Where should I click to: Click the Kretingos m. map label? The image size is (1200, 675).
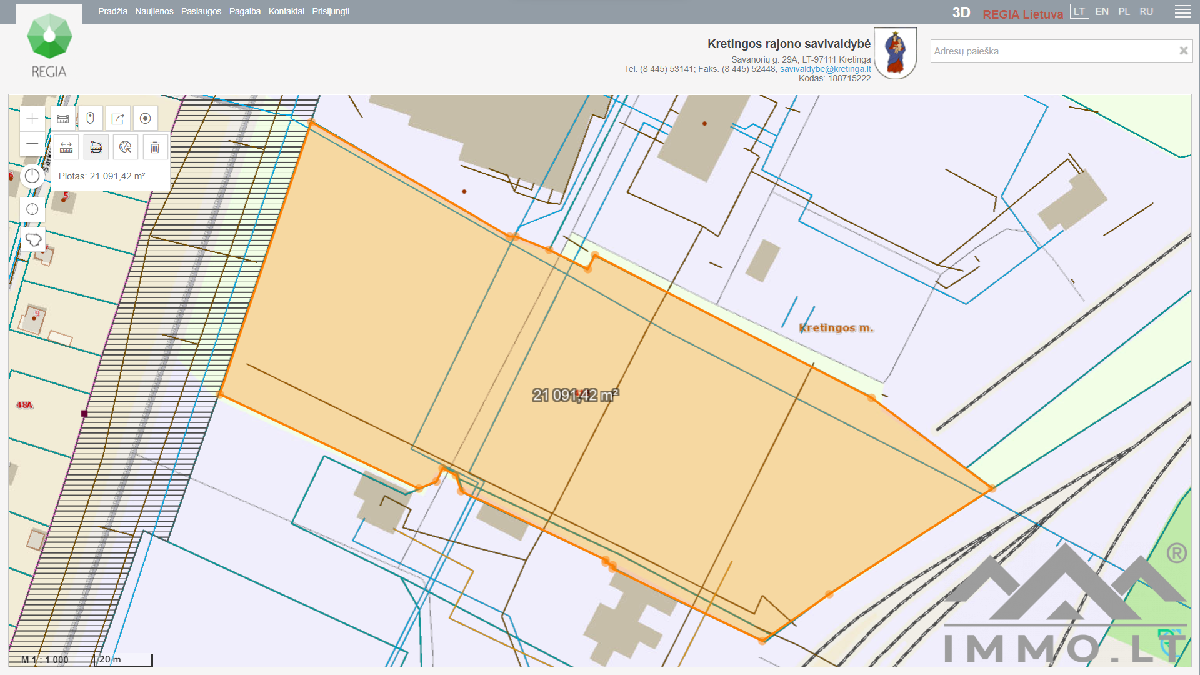836,327
